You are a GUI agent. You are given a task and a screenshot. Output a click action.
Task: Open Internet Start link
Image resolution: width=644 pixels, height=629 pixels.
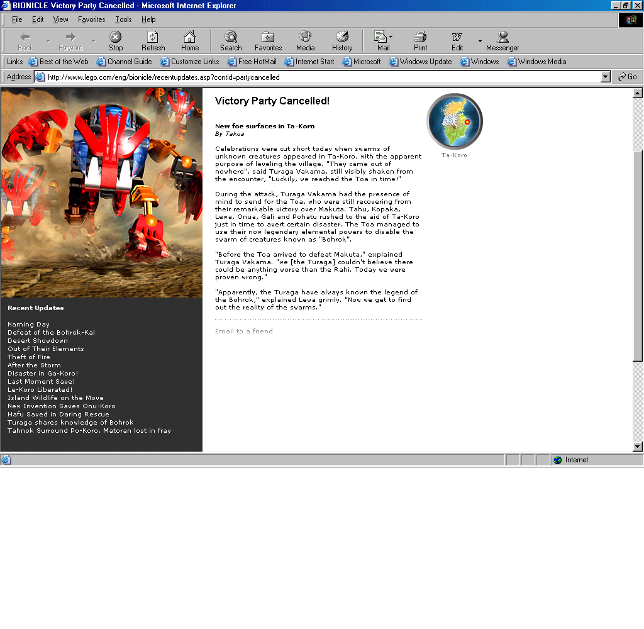pyautogui.click(x=309, y=62)
